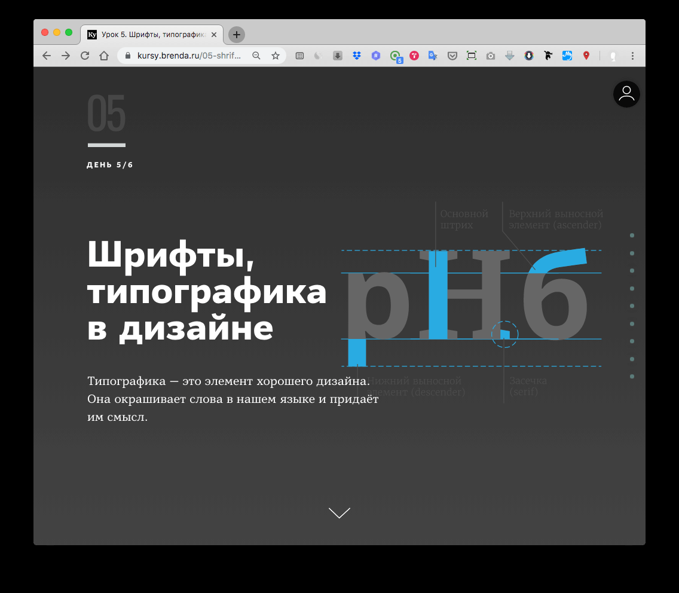
Task: Reload the current page
Action: point(85,56)
